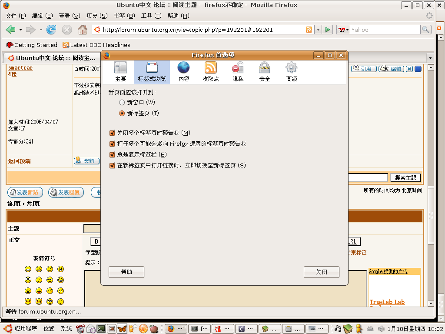Click the 资料 (Profile) button
This screenshot has width=445, height=334.
pyautogui.click(x=86, y=161)
